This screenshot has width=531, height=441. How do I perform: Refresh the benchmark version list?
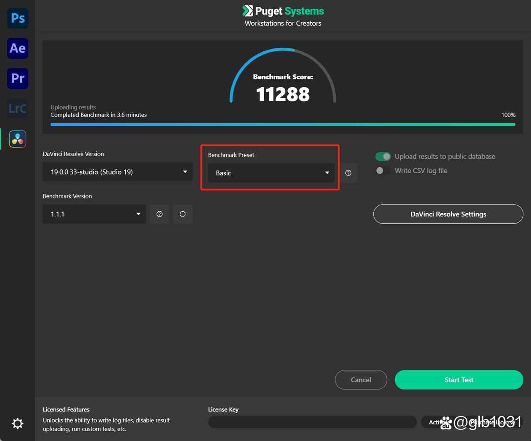click(183, 214)
